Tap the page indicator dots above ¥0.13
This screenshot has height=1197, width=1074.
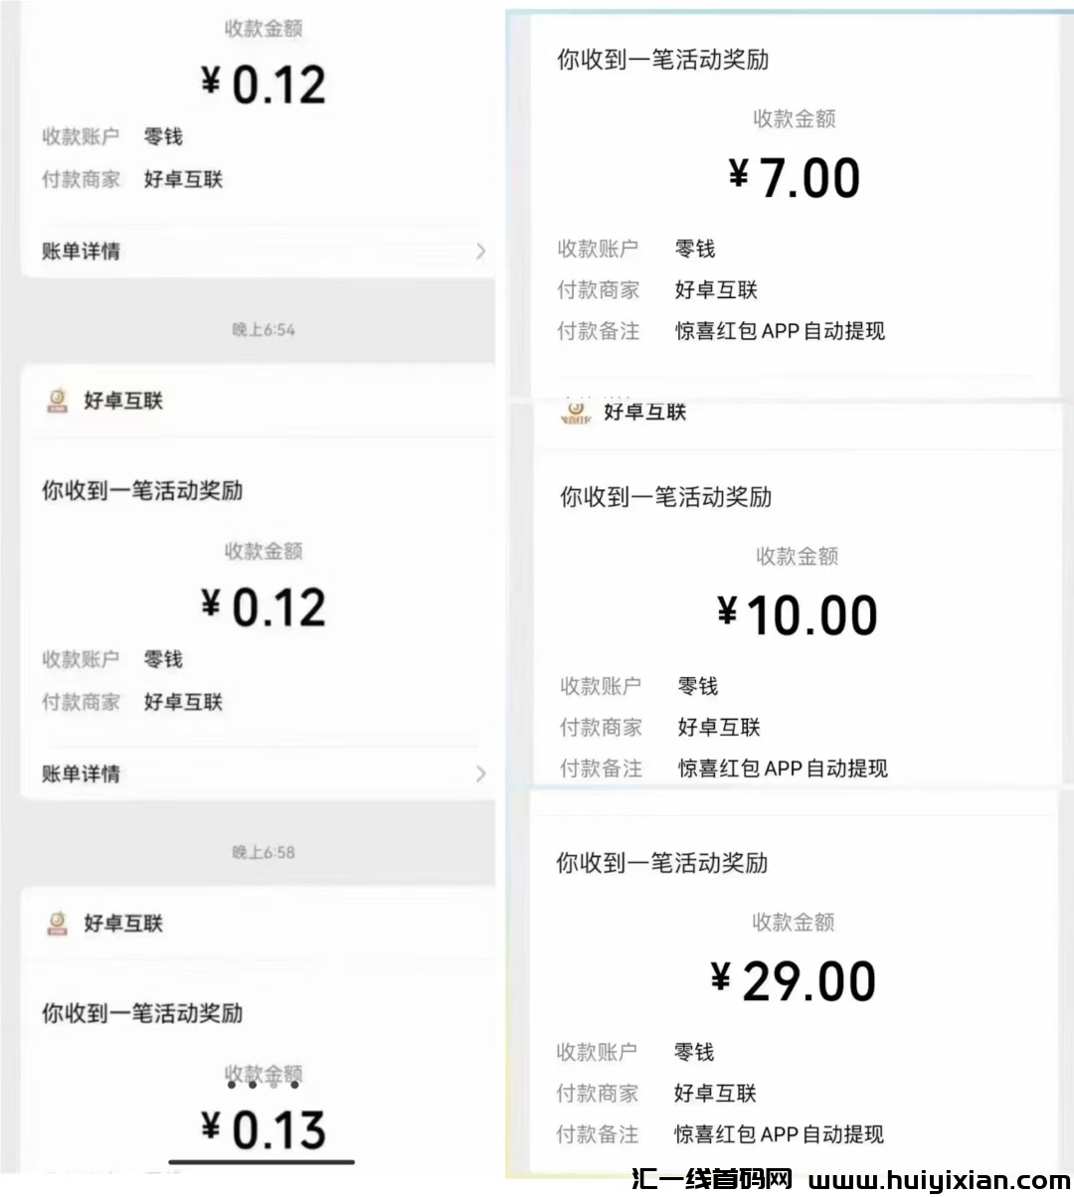264,1085
